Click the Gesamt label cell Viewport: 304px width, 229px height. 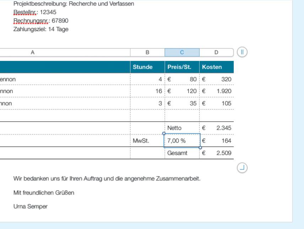pyautogui.click(x=182, y=153)
